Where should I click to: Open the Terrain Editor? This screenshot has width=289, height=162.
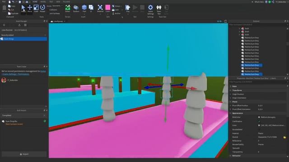point(68,9)
